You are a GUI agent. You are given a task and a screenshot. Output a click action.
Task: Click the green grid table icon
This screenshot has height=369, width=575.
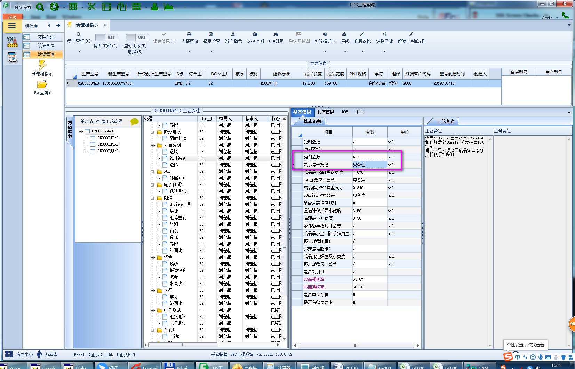pos(73,7)
